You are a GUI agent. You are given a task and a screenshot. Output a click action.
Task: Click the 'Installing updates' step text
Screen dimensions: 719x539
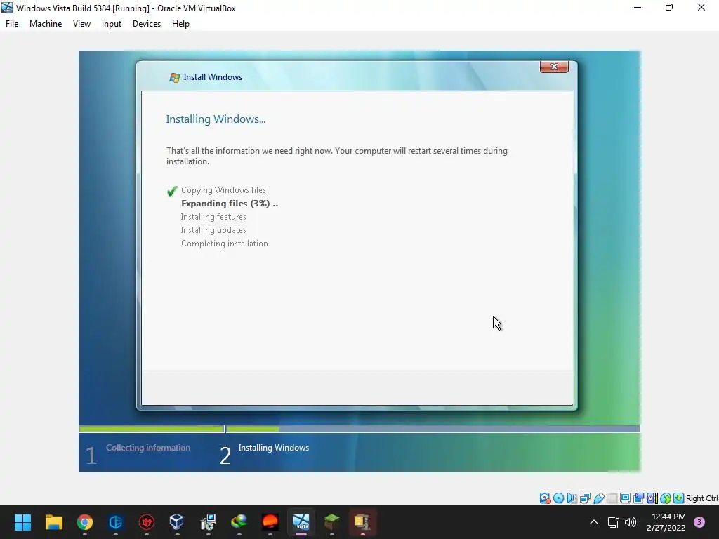coord(213,230)
